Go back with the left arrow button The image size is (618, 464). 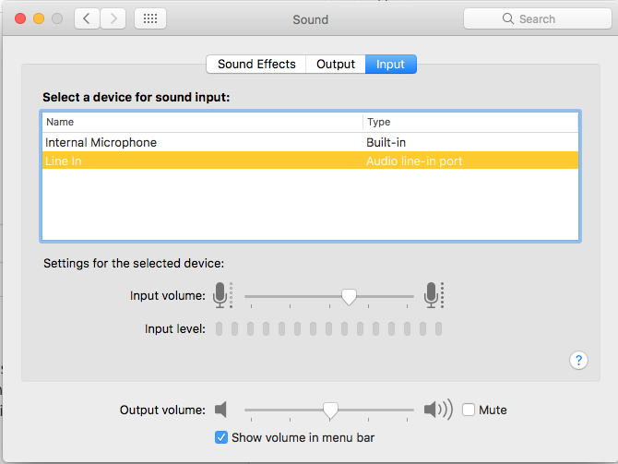click(88, 18)
